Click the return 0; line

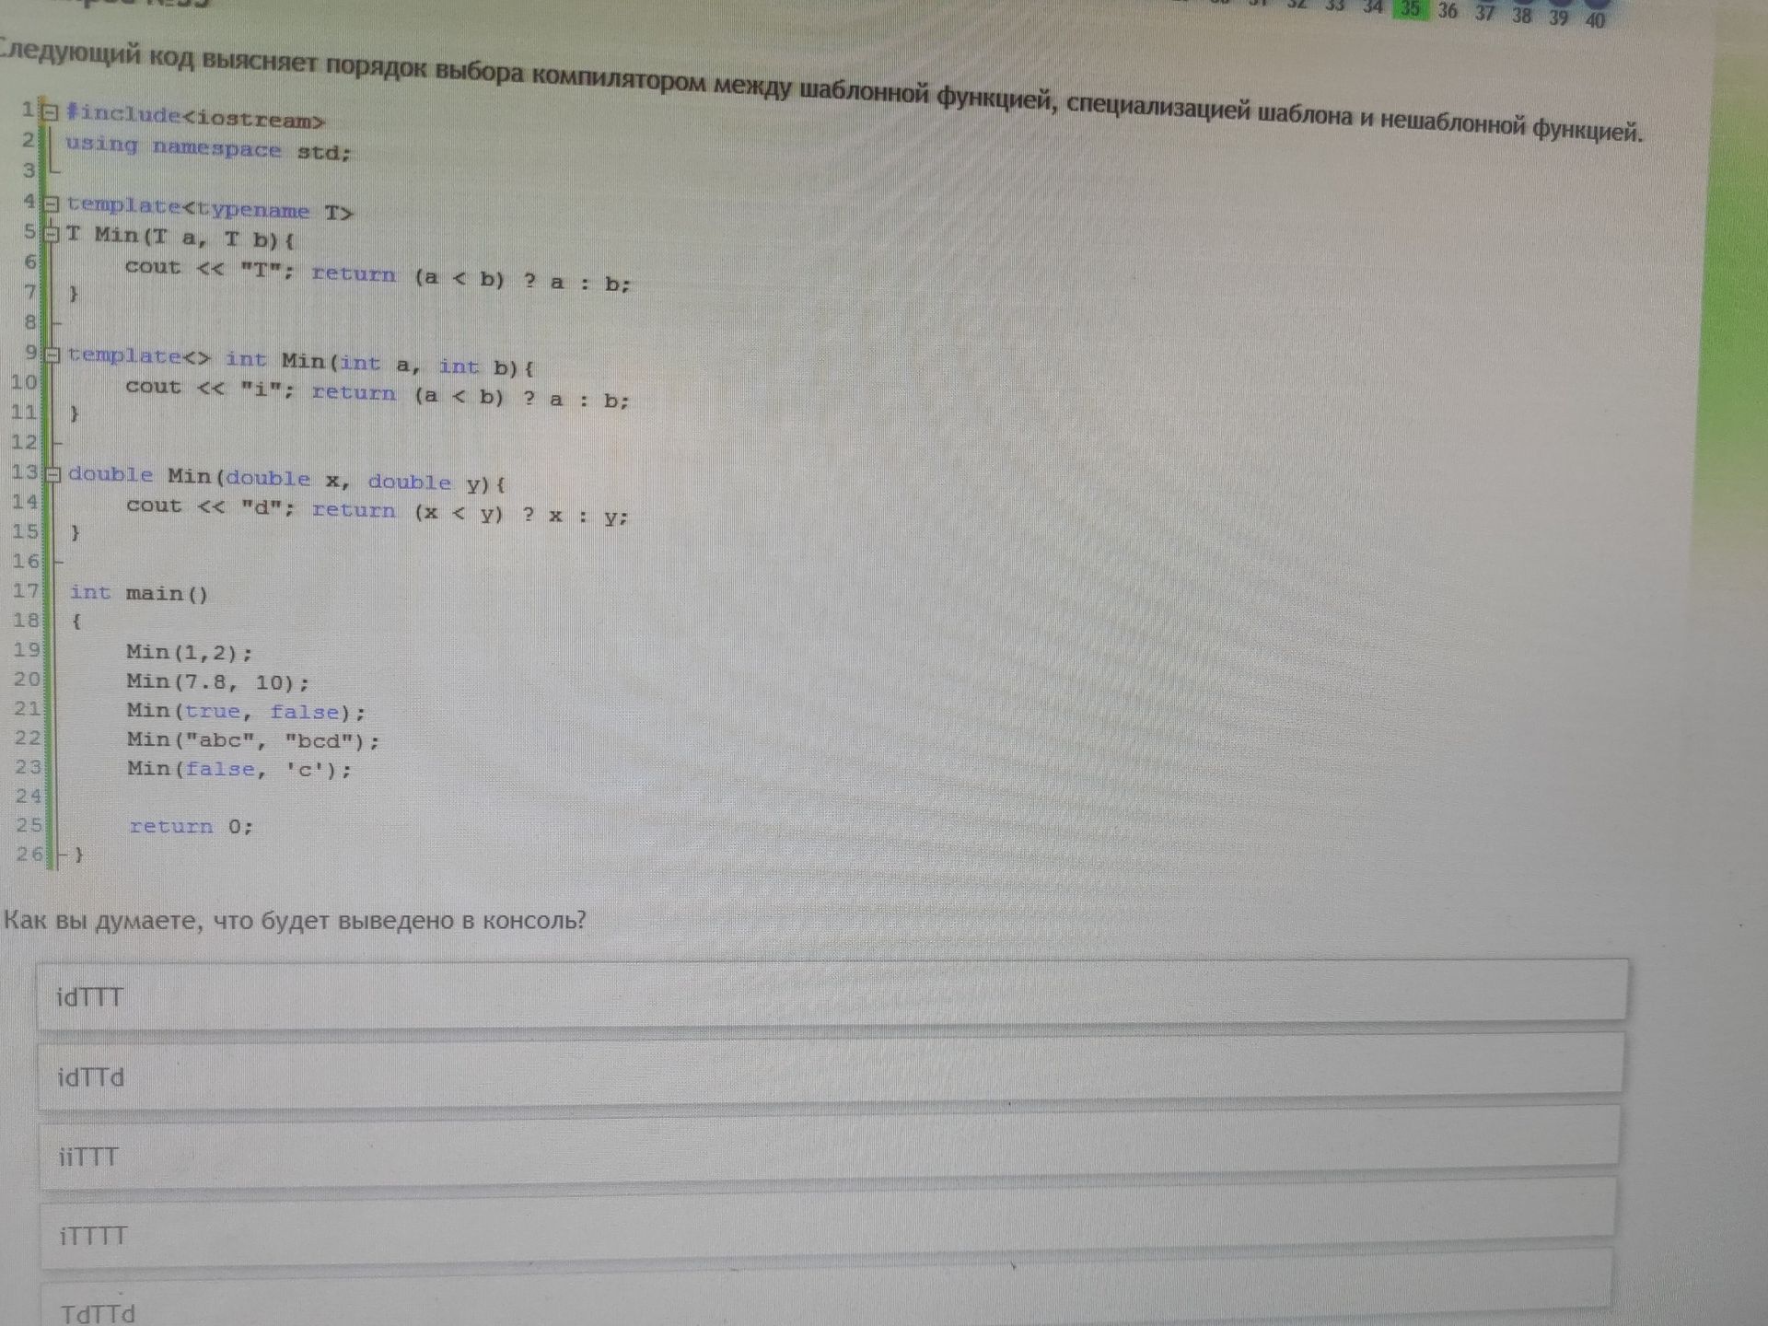191,826
